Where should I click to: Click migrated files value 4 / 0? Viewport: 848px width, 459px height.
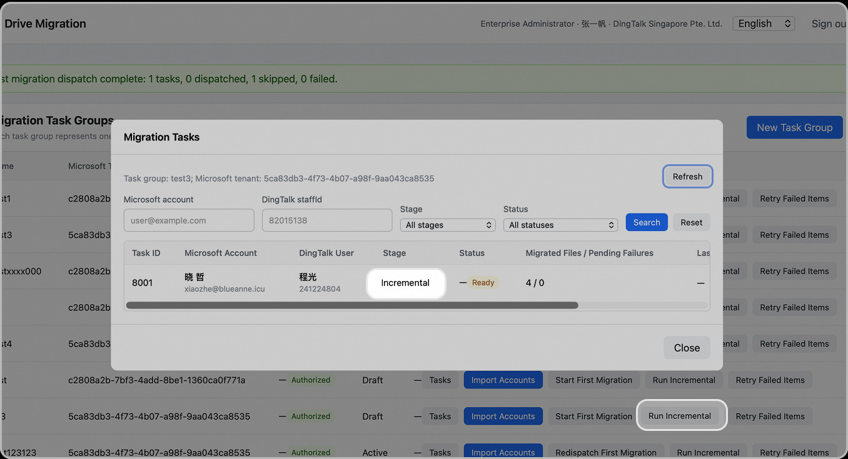click(535, 283)
